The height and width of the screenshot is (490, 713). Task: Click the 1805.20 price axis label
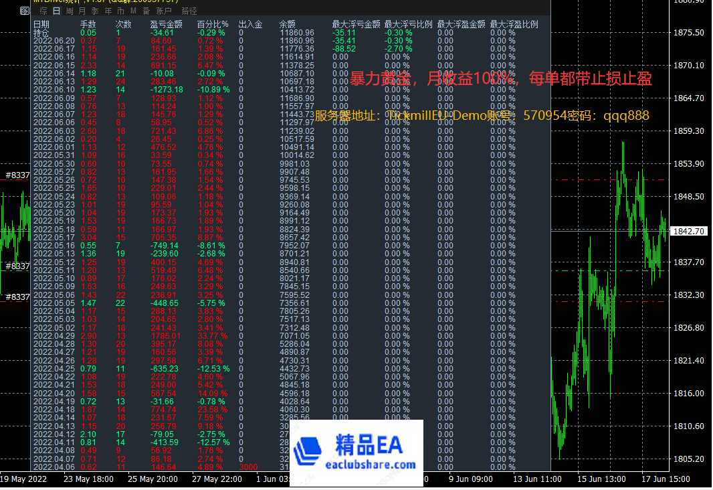click(x=689, y=459)
